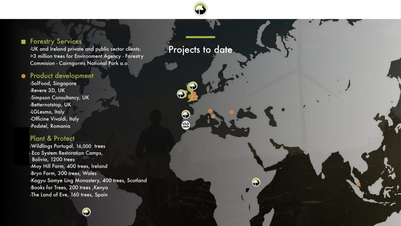Select the Product development heading
The image size is (401, 226).
coord(62,76)
